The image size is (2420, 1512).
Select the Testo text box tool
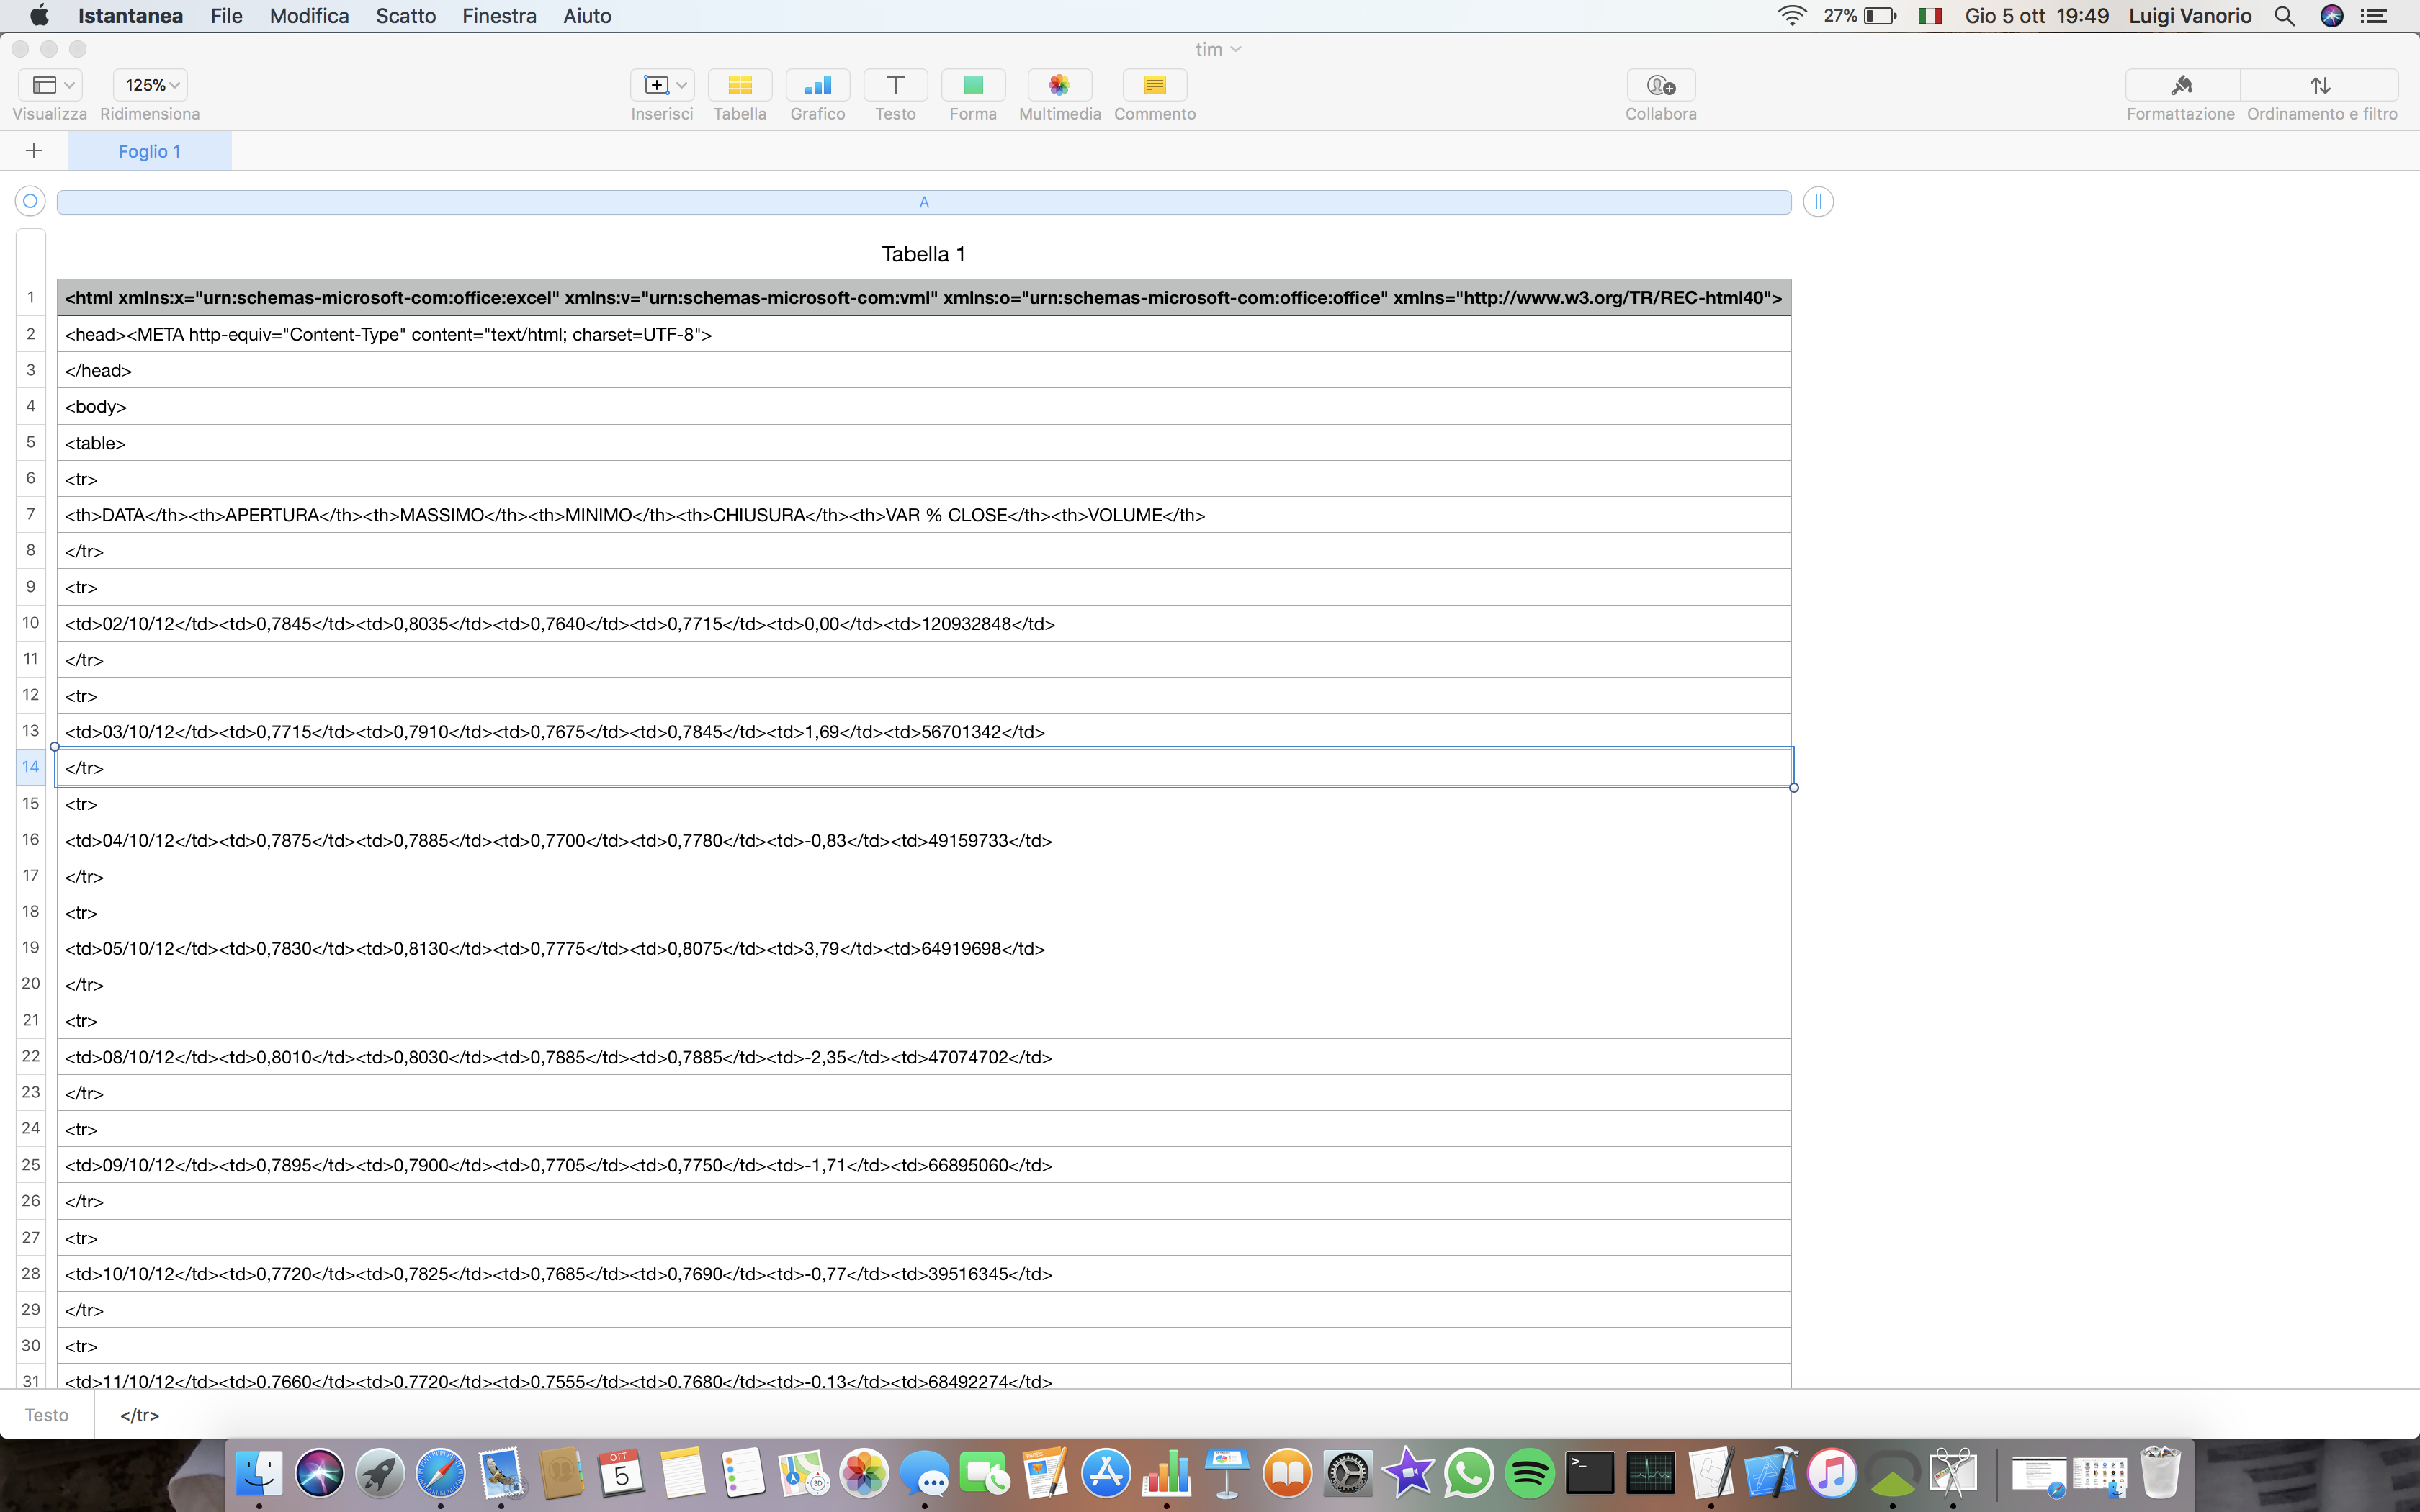(x=895, y=85)
